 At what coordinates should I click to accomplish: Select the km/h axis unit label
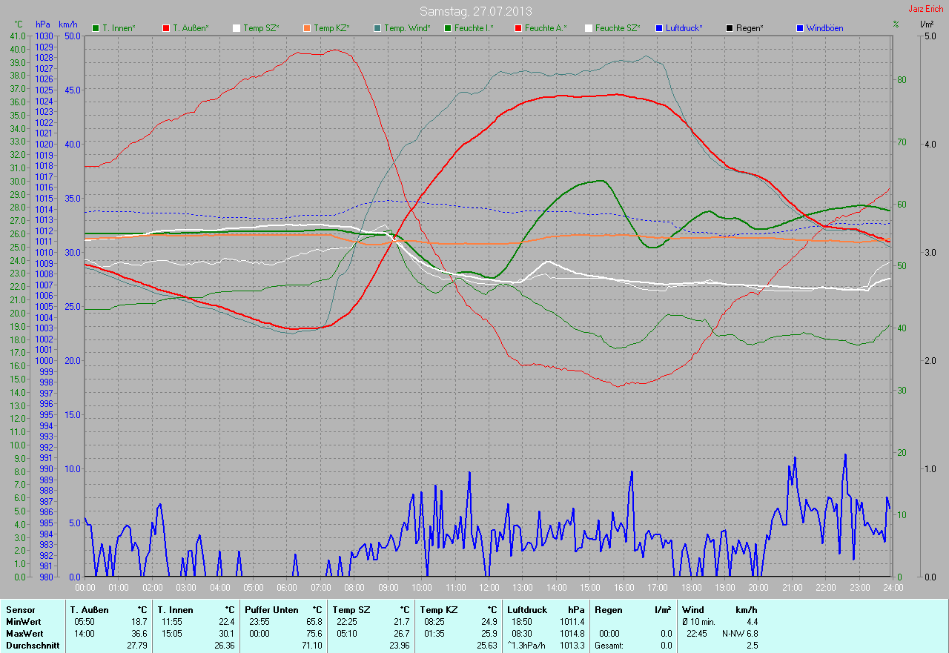[x=68, y=24]
